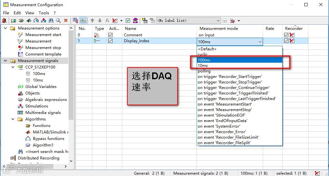Click the red X icon in status bar
This screenshot has height=176, width=329.
pyautogui.click(x=317, y=173)
